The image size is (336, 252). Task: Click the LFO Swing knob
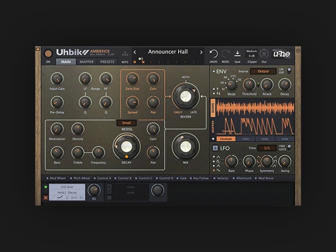[x=285, y=161]
